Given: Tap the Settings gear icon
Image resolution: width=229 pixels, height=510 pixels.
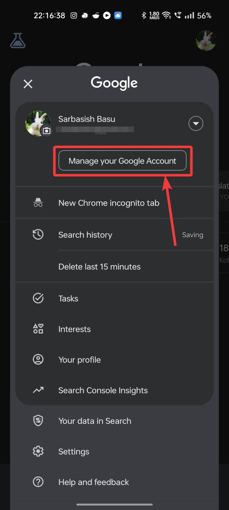Looking at the screenshot, I should click(x=38, y=451).
